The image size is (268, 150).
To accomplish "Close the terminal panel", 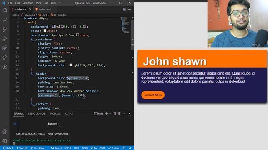I will 129,114.
